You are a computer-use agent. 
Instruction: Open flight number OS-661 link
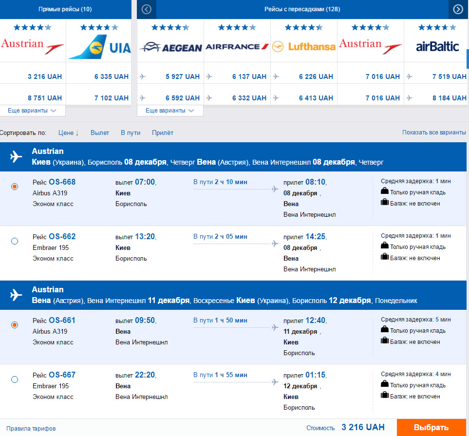(62, 320)
